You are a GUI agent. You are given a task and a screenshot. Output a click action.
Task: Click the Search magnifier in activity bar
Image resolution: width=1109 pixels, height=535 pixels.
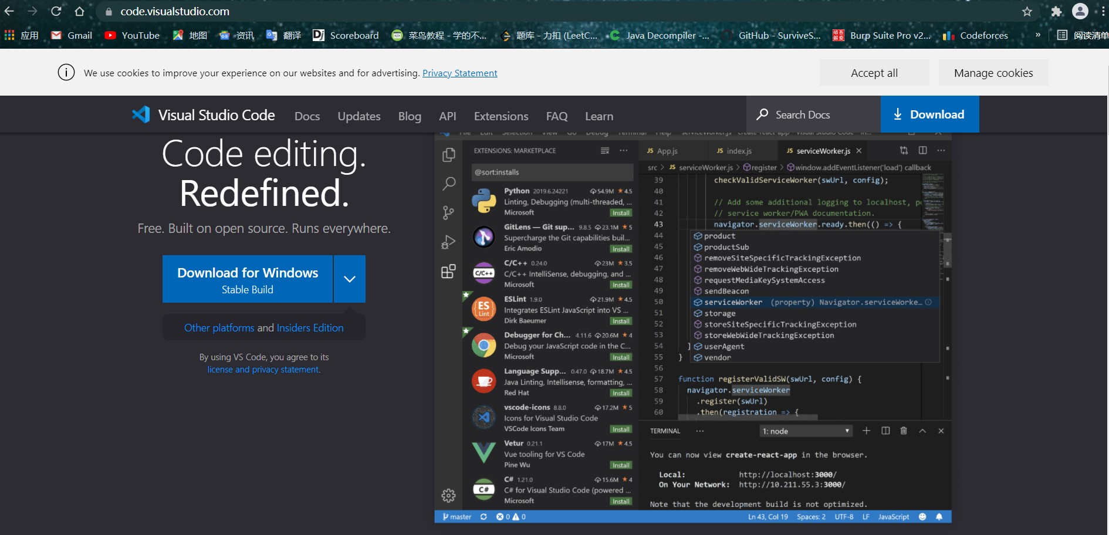pyautogui.click(x=449, y=184)
